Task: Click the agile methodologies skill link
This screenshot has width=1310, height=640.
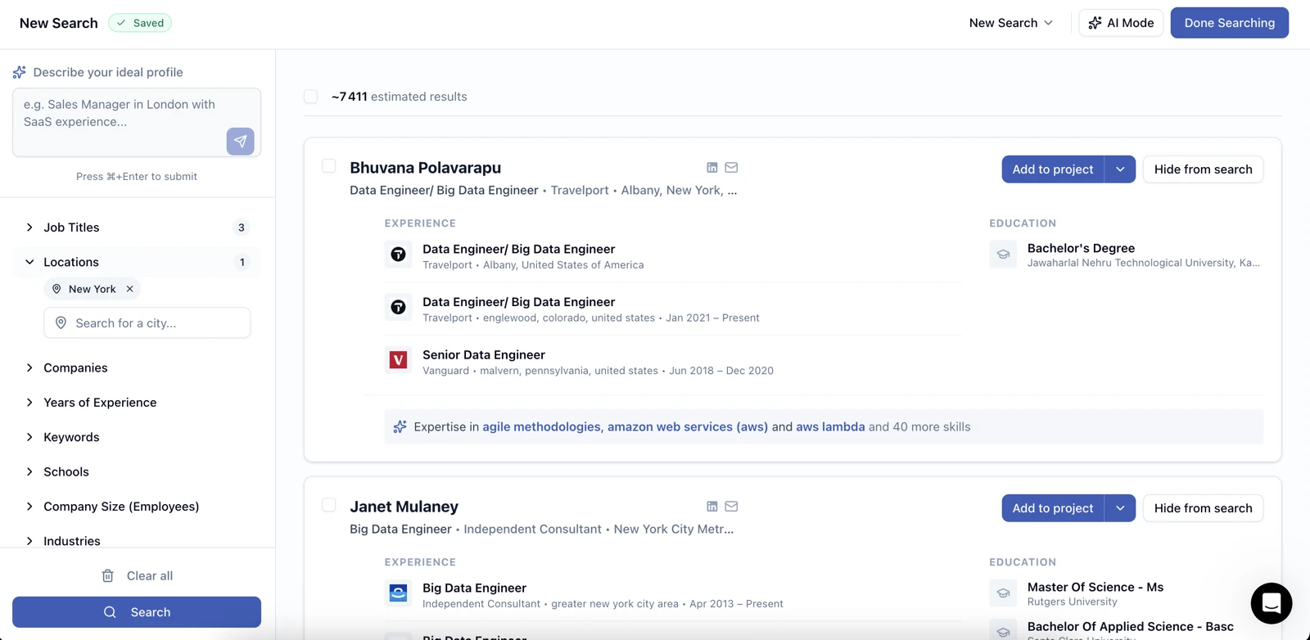Action: click(541, 426)
